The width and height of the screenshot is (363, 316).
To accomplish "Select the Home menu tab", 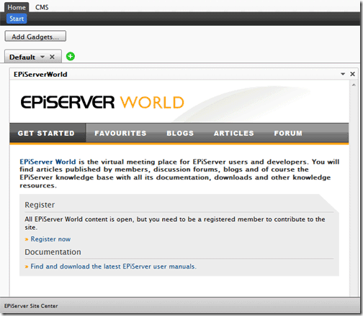I will coord(17,7).
